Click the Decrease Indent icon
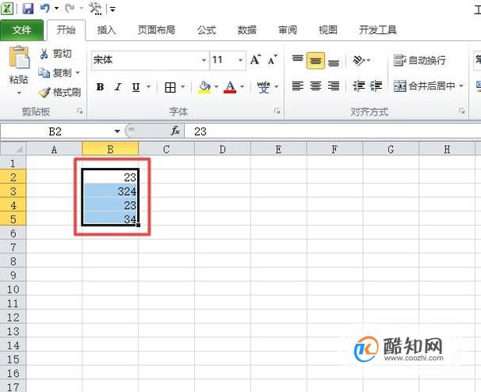The height and width of the screenshot is (392, 481). coord(358,86)
